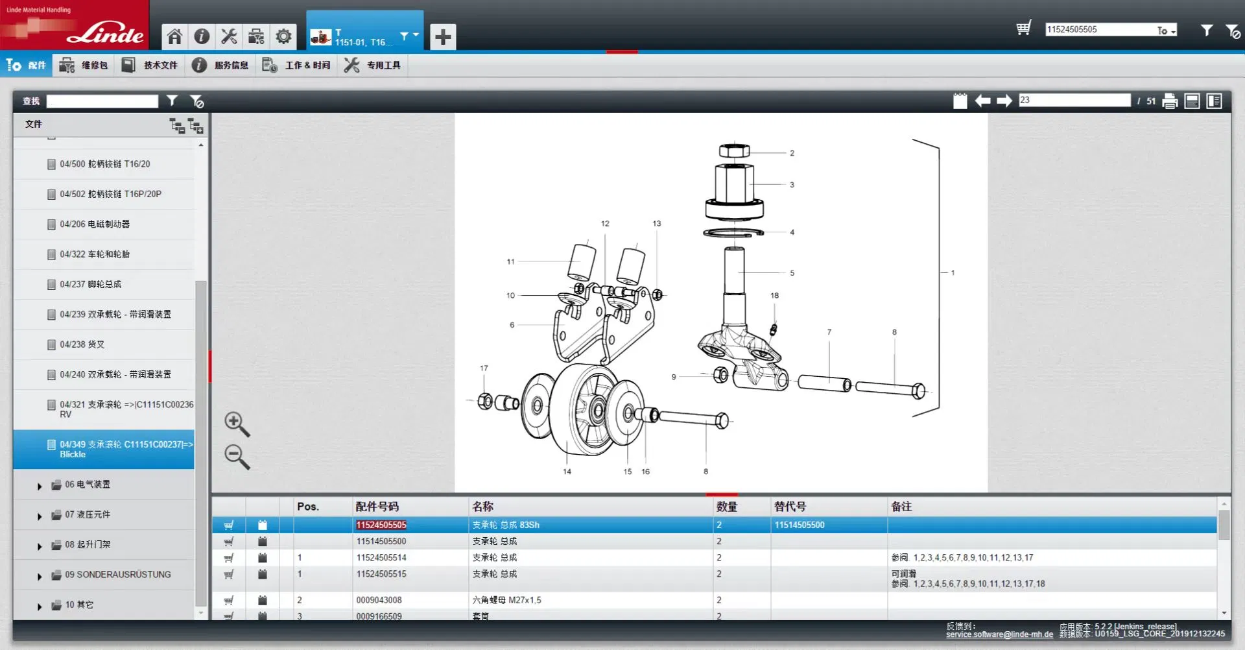Open 04/500 舵柄铰链 T16/20 document
The image size is (1245, 650).
click(104, 164)
